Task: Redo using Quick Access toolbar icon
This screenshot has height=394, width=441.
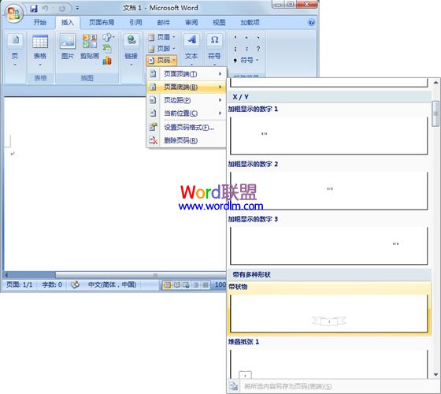Action: [x=62, y=9]
